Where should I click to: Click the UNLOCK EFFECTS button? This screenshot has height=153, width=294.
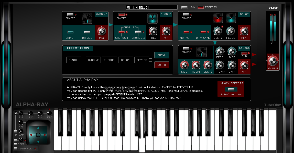(x=231, y=89)
